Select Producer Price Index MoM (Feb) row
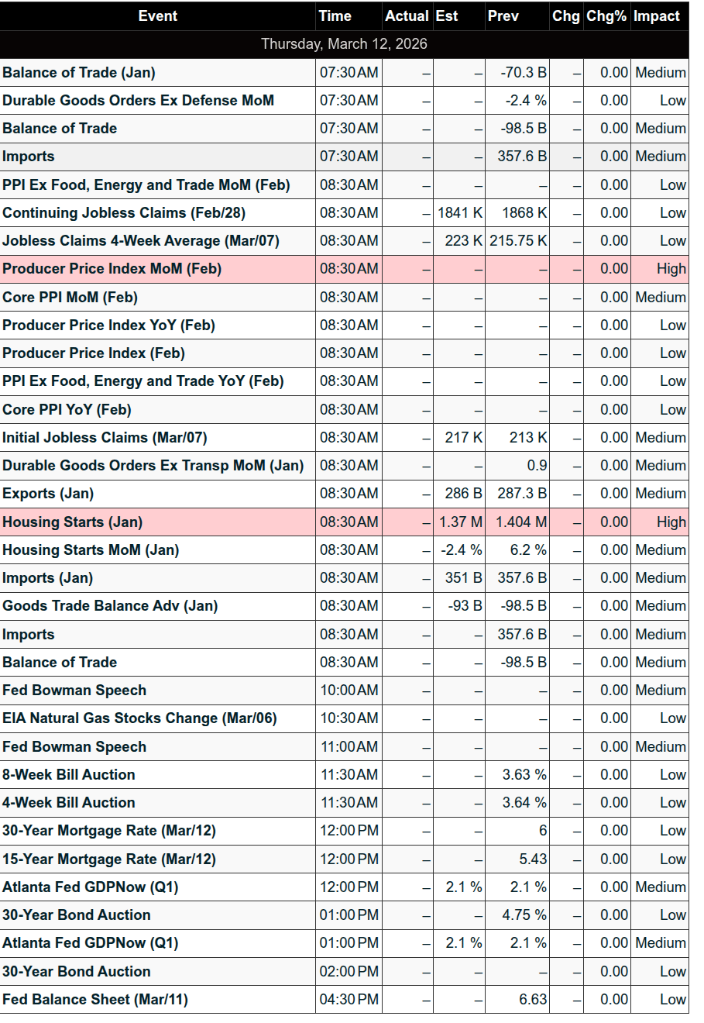The width and height of the screenshot is (704, 1023). (x=112, y=269)
